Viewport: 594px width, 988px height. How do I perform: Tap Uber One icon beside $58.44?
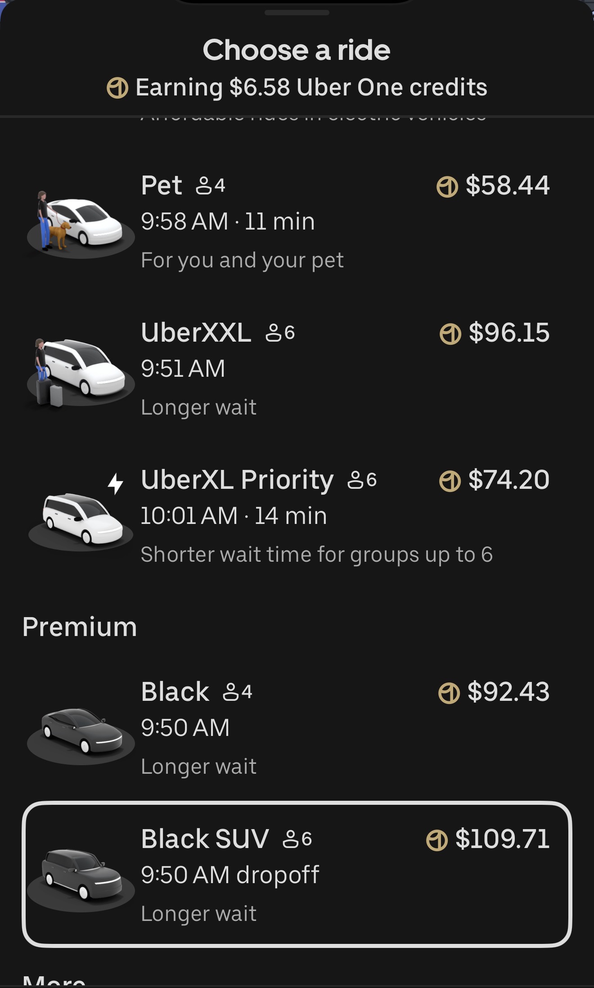[447, 186]
